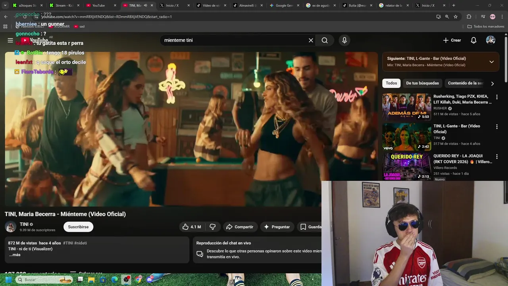The image size is (508, 286).
Task: Mute the TINI tab via speaker icon
Action: 145,6
